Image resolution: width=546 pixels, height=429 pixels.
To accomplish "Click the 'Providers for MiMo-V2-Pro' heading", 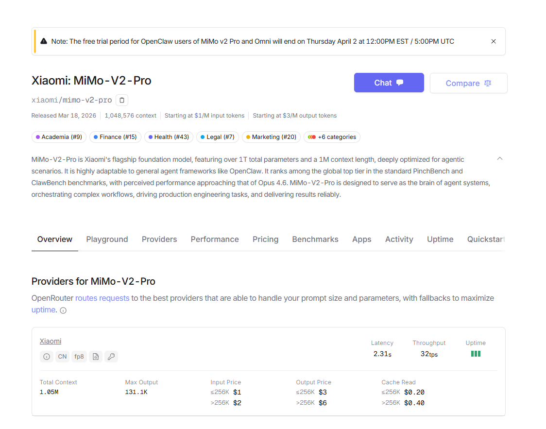I will pos(93,281).
